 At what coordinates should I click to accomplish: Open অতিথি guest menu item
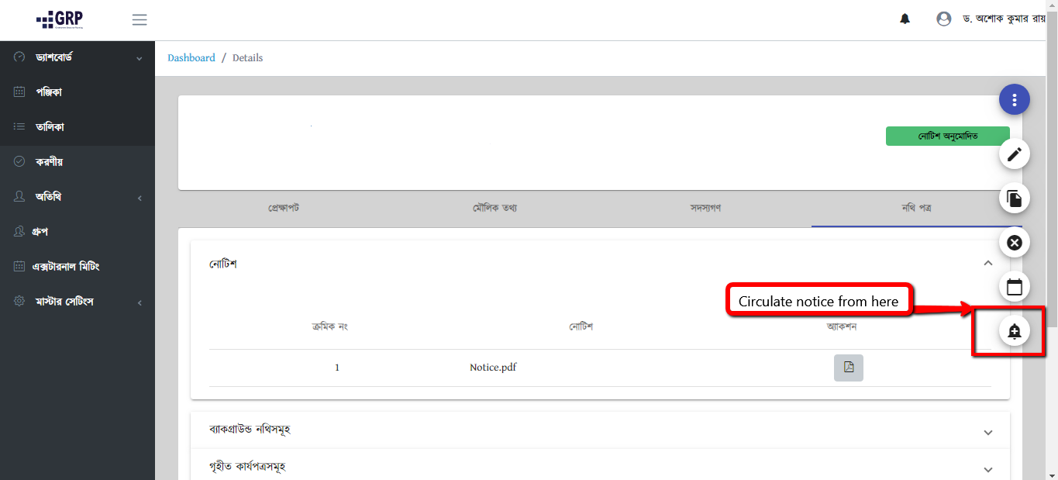pos(78,197)
